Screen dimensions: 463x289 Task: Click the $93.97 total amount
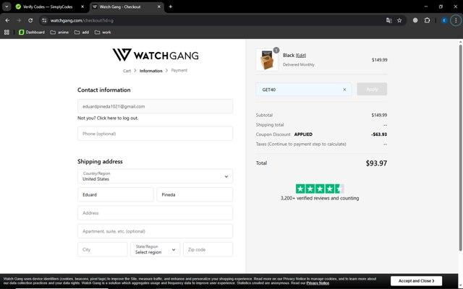coord(376,163)
